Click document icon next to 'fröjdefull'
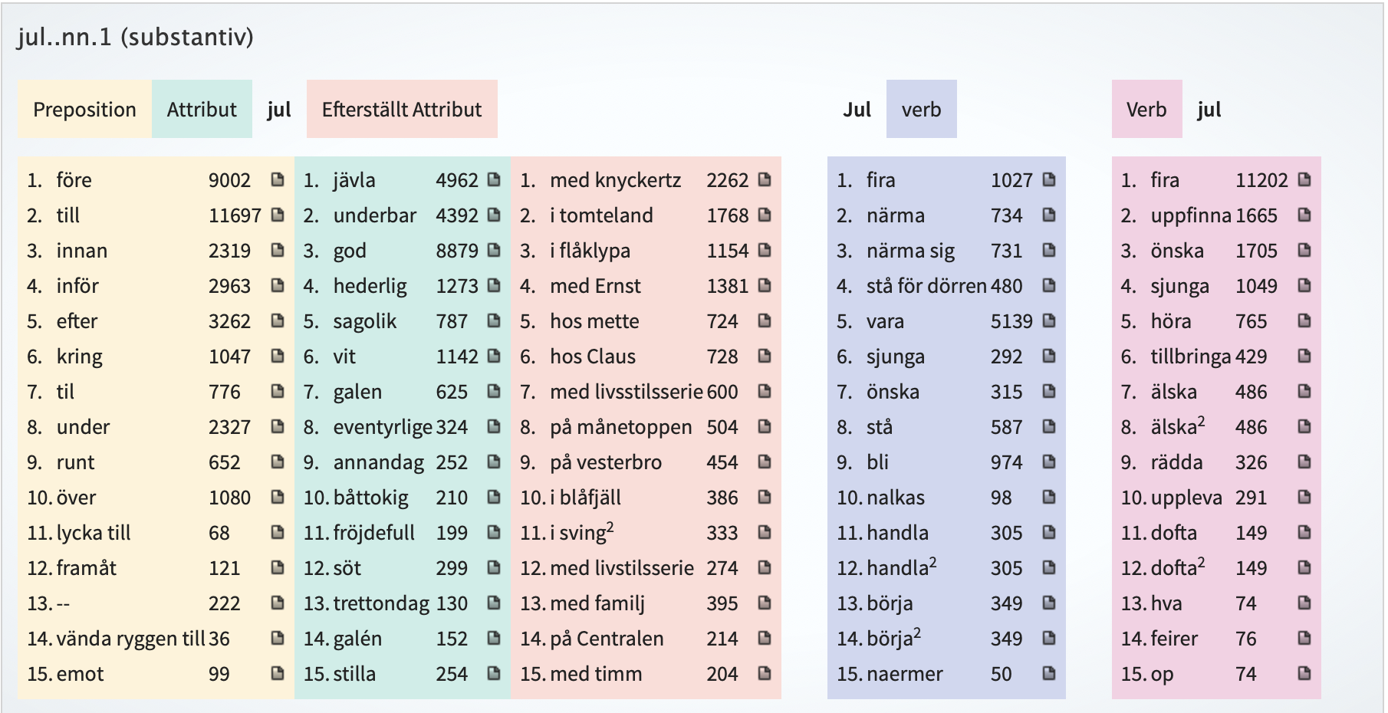Image resolution: width=1388 pixels, height=713 pixels. point(494,532)
